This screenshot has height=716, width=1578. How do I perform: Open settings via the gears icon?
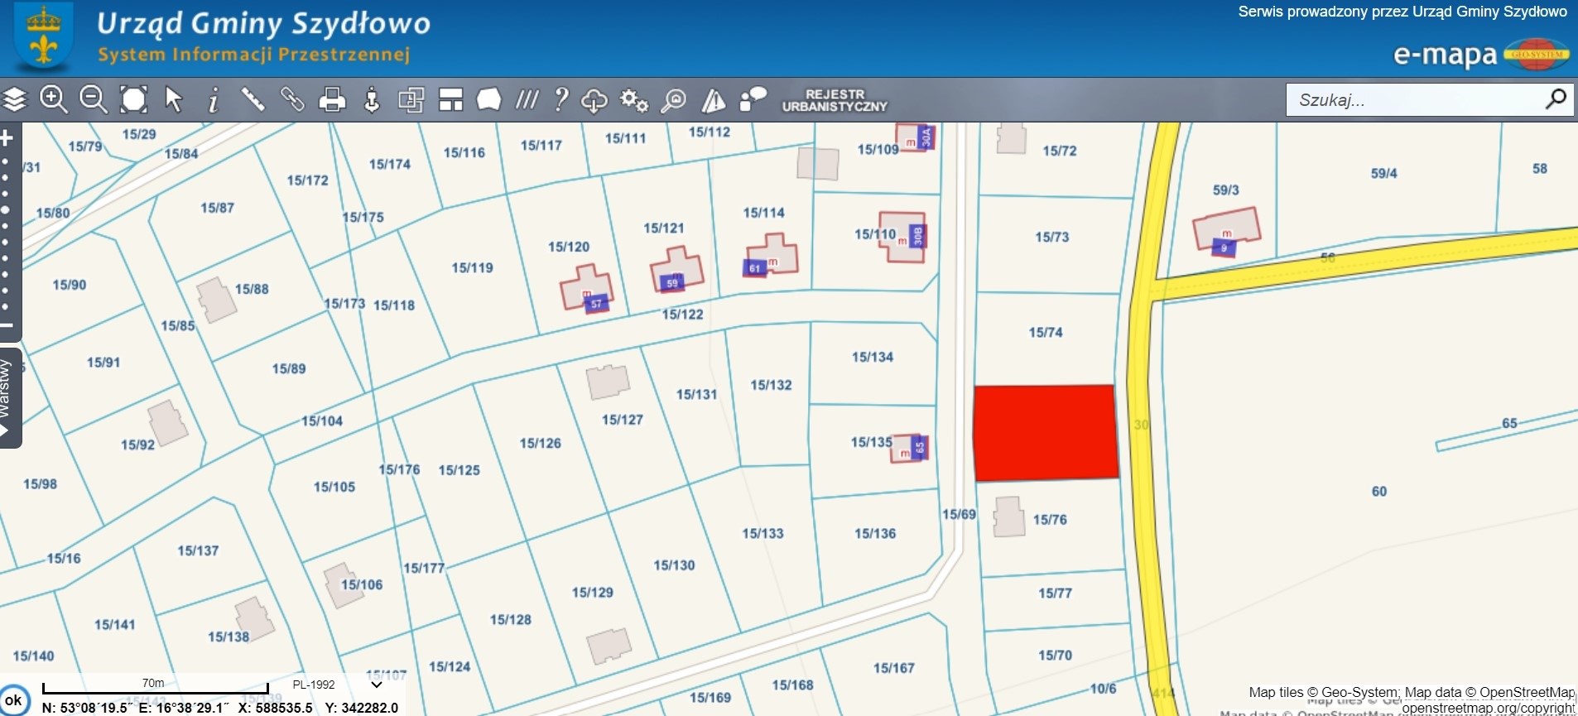pos(634,100)
